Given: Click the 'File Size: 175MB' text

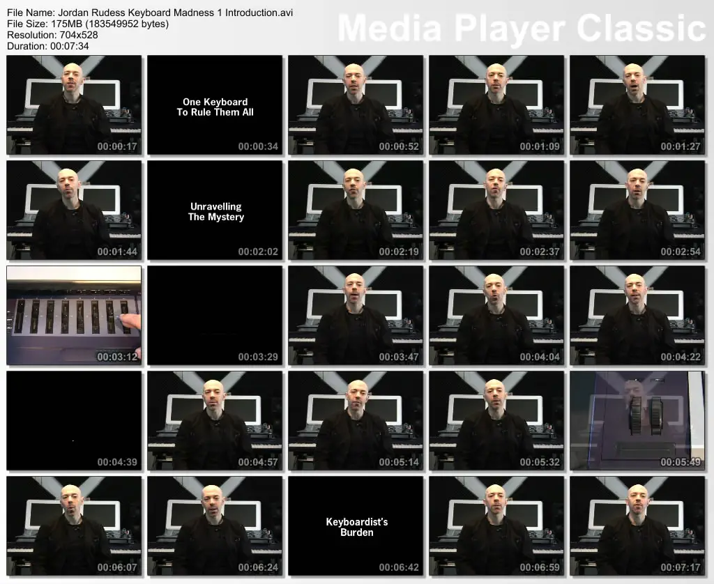Looking at the screenshot, I should [88, 24].
